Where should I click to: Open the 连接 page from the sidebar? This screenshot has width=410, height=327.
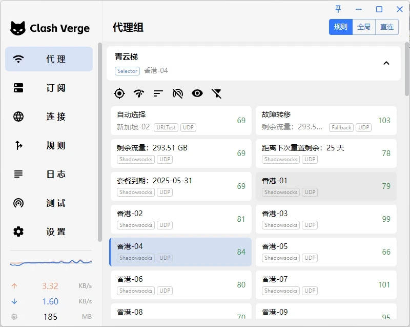click(49, 117)
